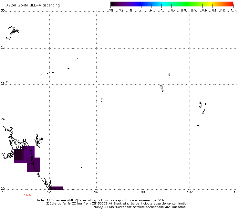239x209 pixels.
Task: Select the '-0.7' colorbar label
Action: (x=172, y=10)
